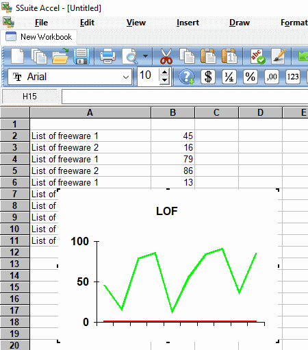Save workbook with the floppy disk icon
The width and height of the screenshot is (308, 350).
click(81, 56)
